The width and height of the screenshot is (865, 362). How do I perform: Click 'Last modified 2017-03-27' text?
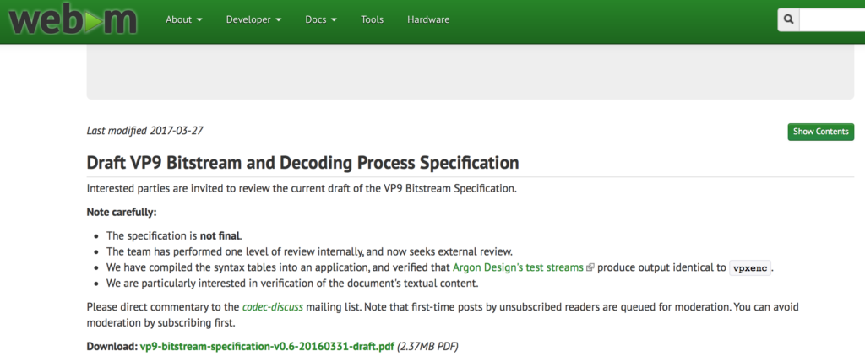[x=146, y=131]
